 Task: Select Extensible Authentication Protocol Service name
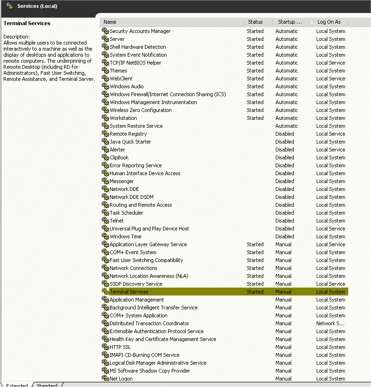click(x=156, y=331)
